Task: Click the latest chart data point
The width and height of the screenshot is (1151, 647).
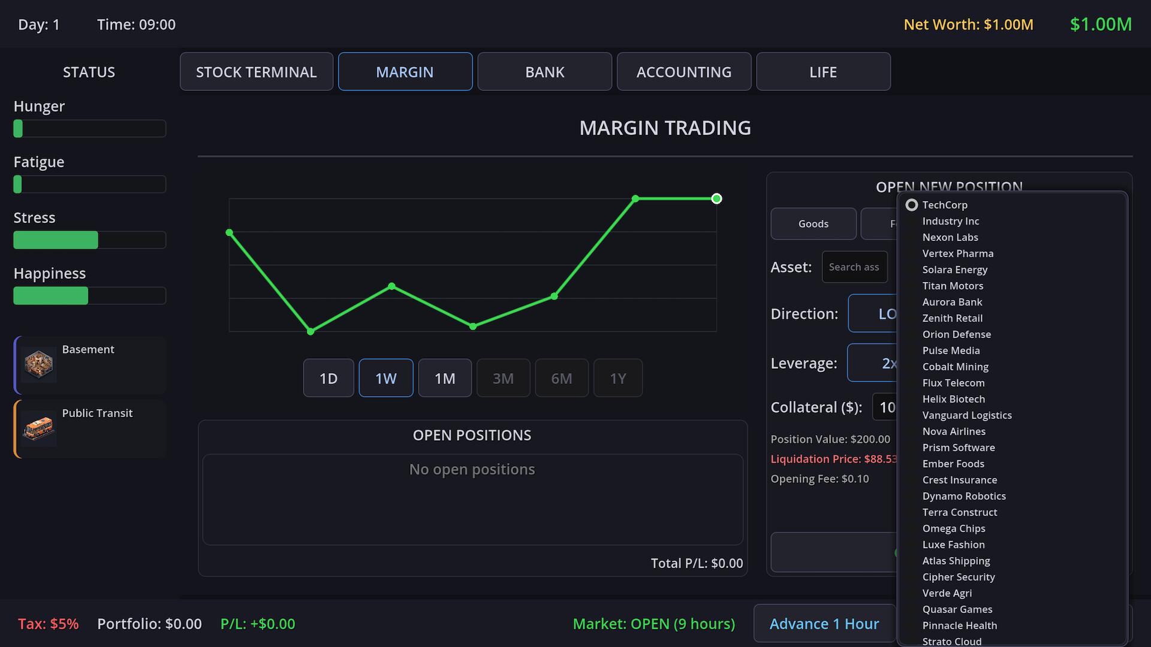Action: coord(716,198)
